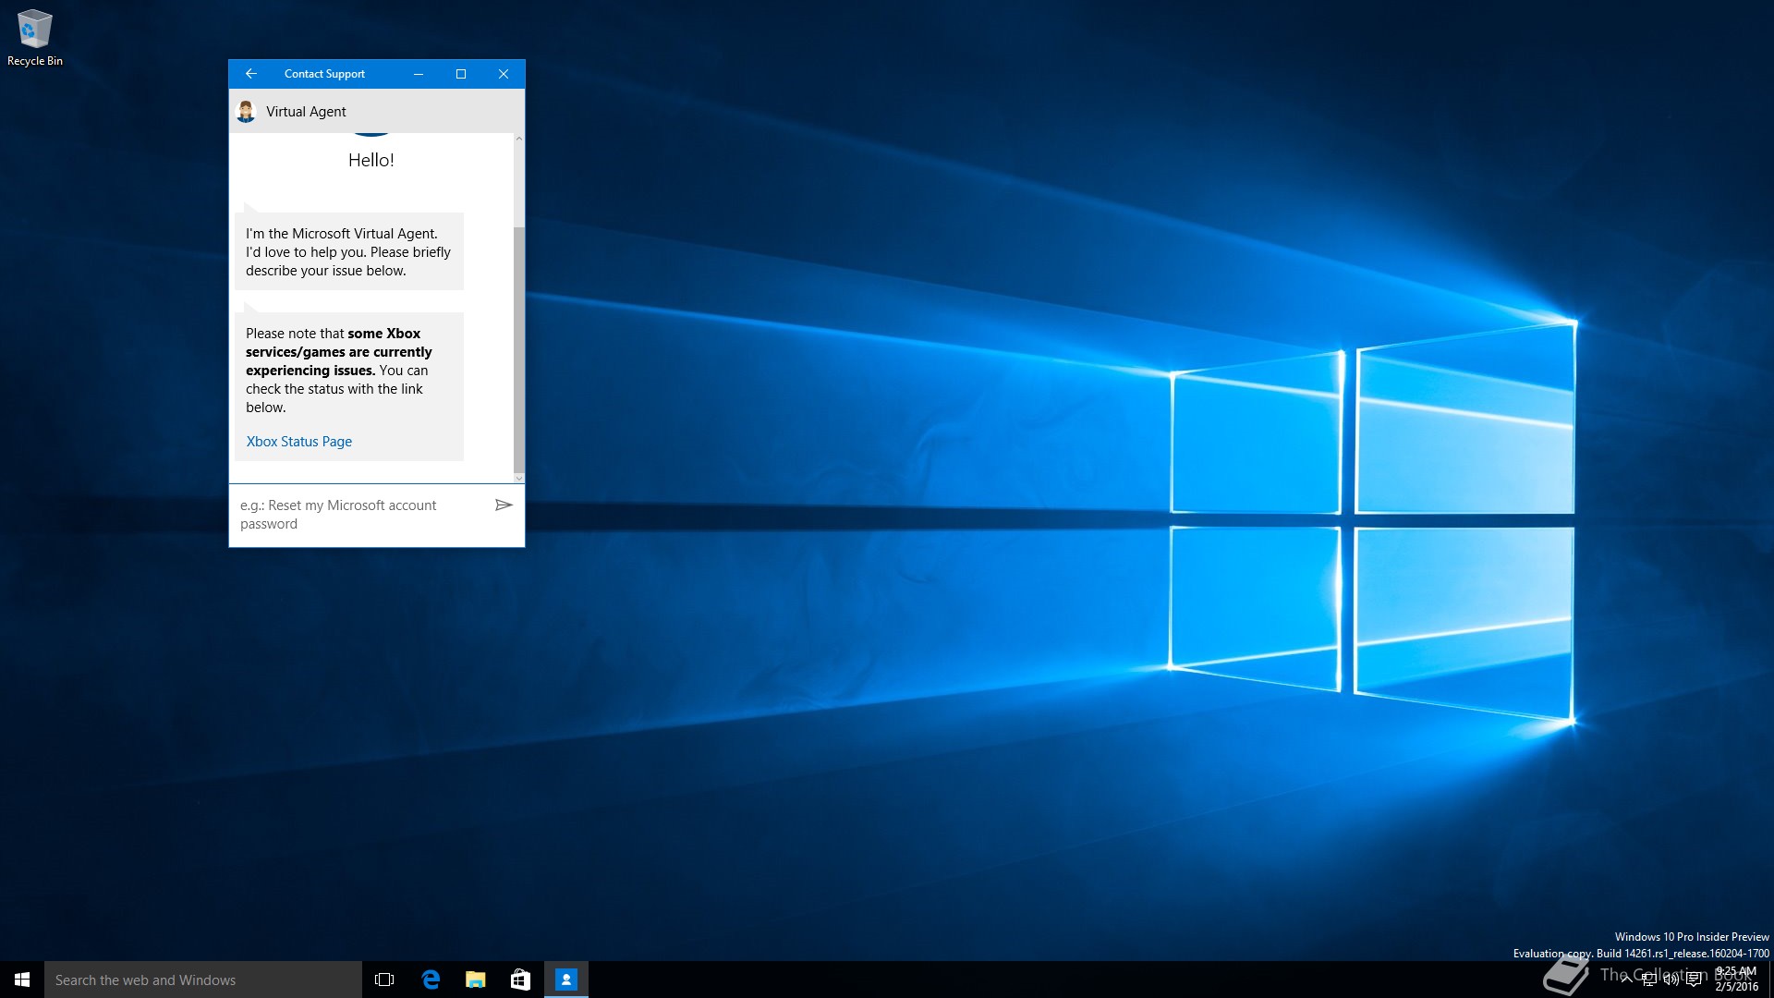The width and height of the screenshot is (1774, 998).
Task: Open the Windows Store taskbar icon
Action: point(521,980)
